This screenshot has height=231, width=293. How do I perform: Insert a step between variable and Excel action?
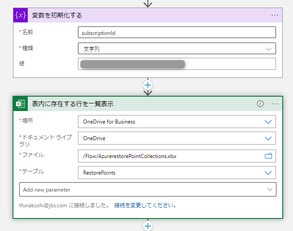click(148, 85)
